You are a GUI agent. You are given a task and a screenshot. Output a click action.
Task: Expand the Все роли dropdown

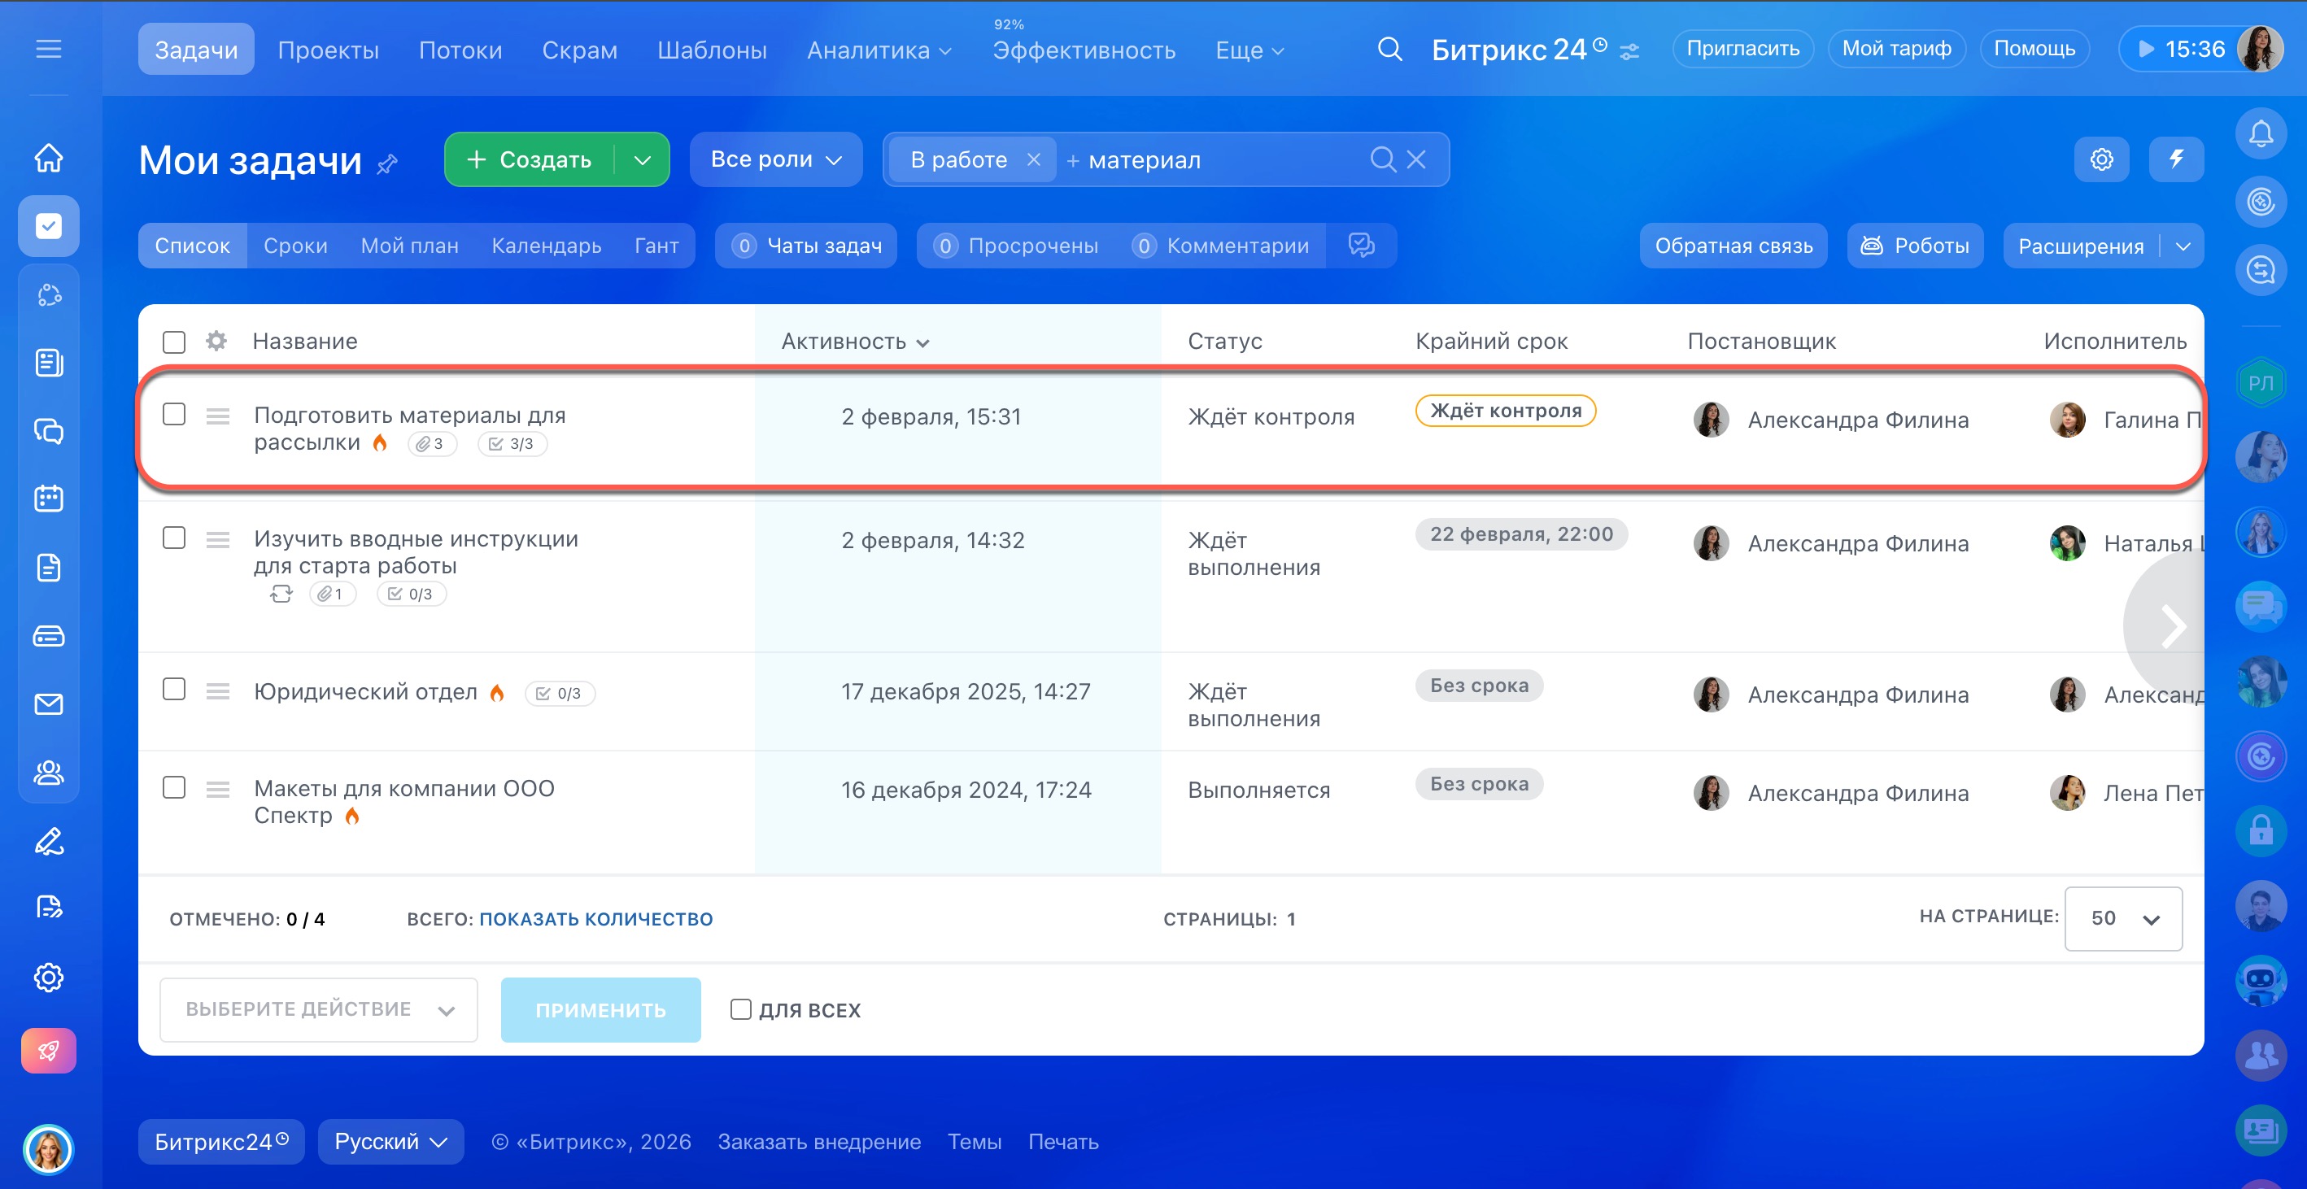point(775,159)
